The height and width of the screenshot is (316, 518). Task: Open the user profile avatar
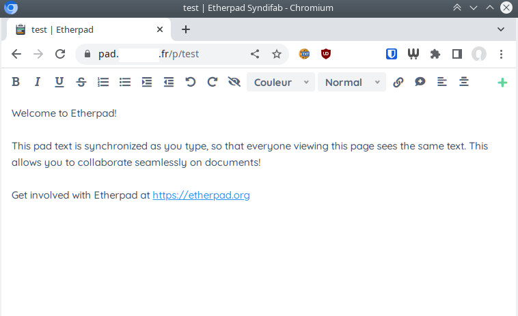pyautogui.click(x=479, y=54)
